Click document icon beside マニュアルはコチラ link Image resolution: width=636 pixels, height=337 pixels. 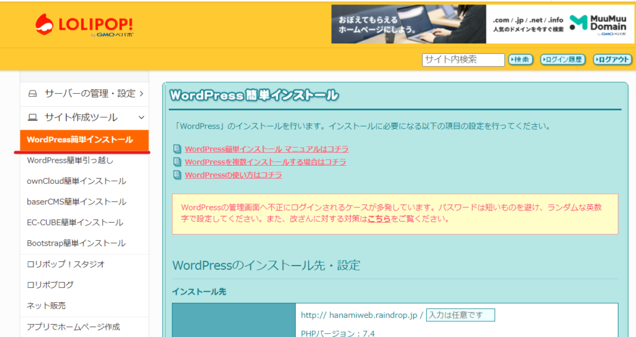(x=177, y=149)
